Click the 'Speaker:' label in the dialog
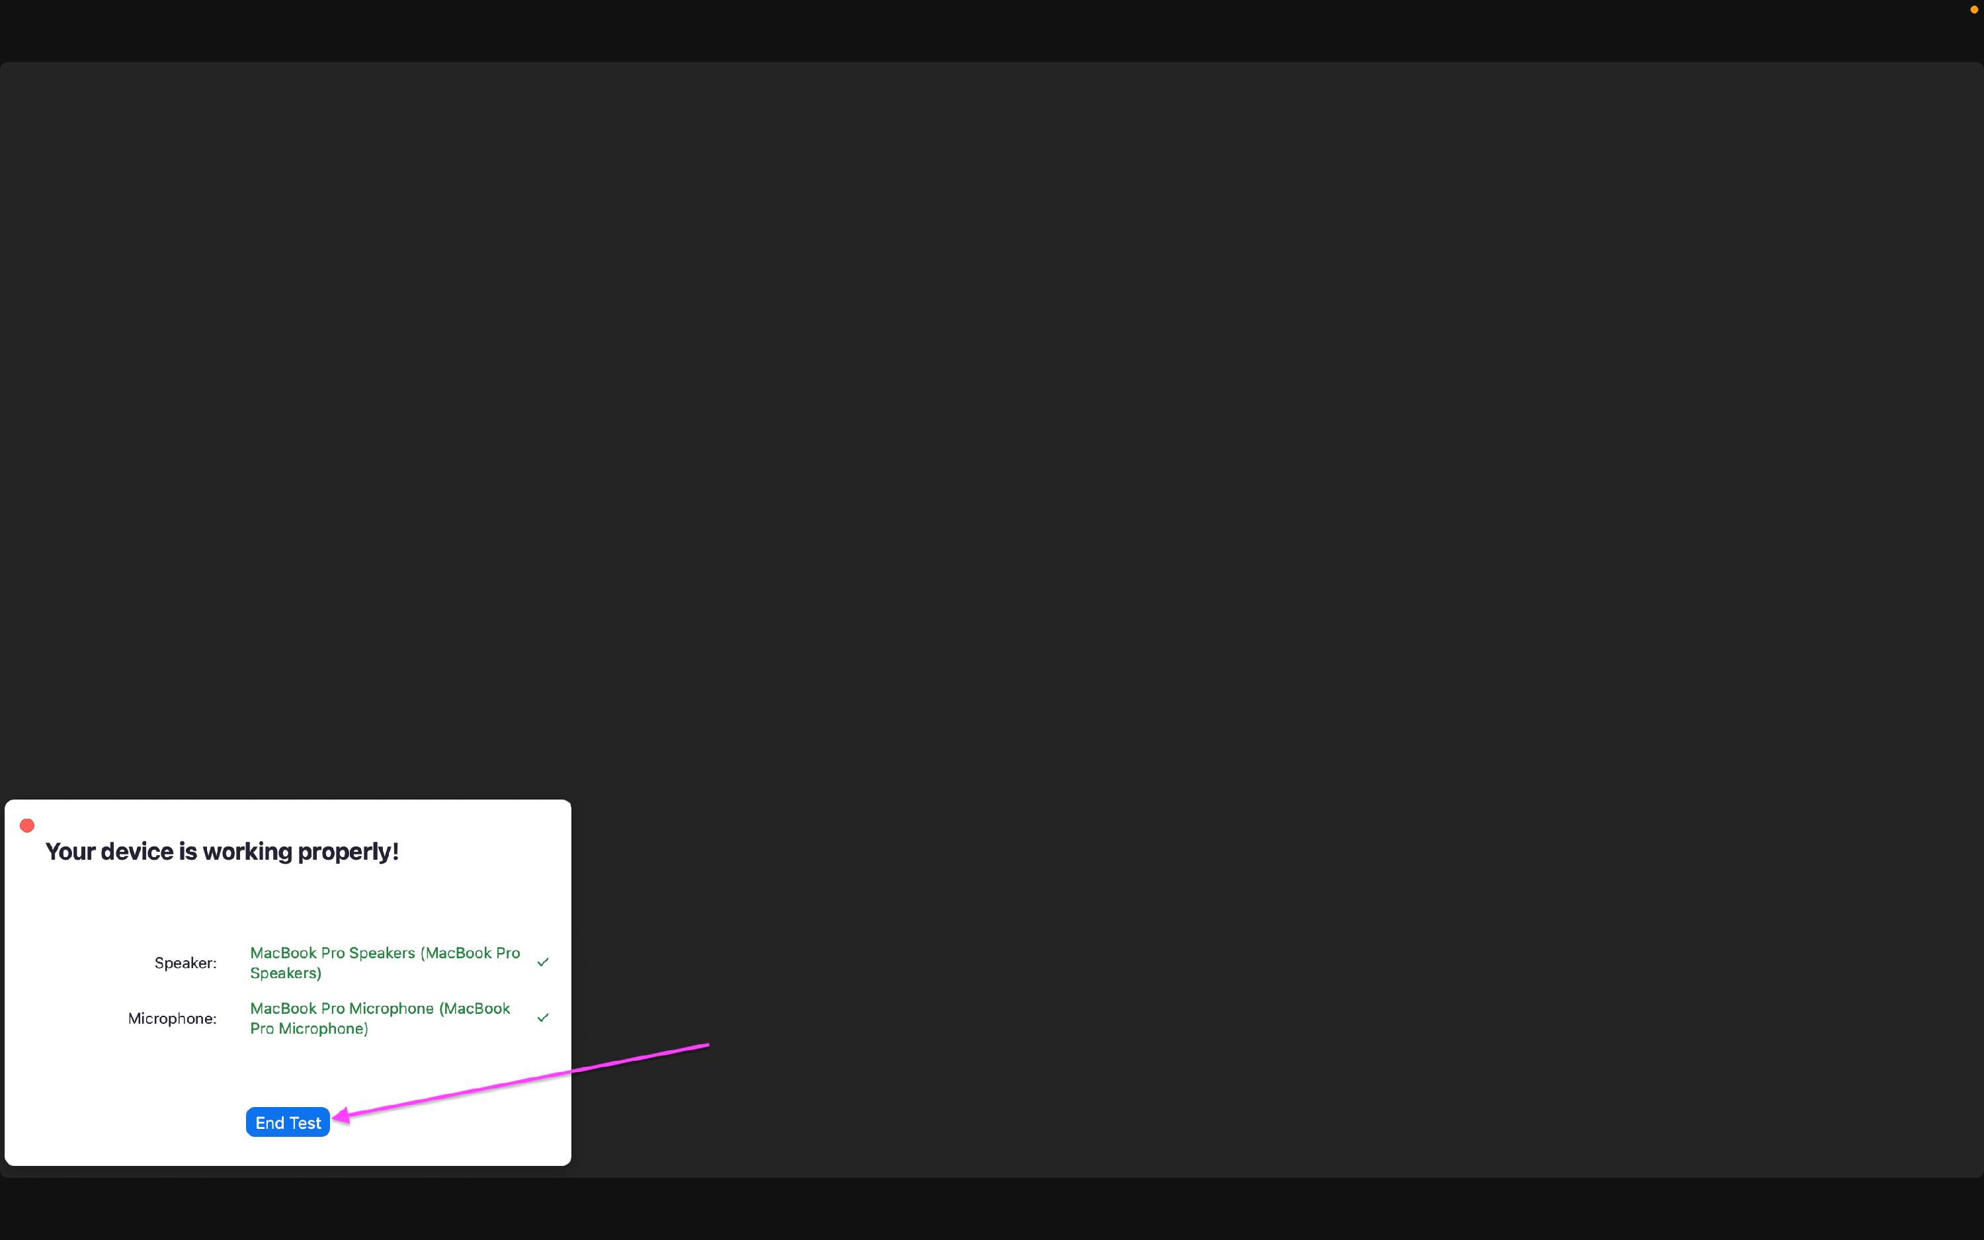This screenshot has height=1240, width=1984. [185, 963]
